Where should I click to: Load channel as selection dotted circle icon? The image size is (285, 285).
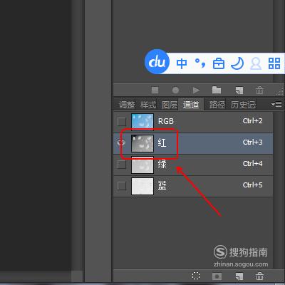click(196, 276)
